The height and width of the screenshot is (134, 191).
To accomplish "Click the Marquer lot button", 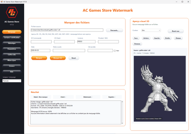I will click(x=58, y=58).
